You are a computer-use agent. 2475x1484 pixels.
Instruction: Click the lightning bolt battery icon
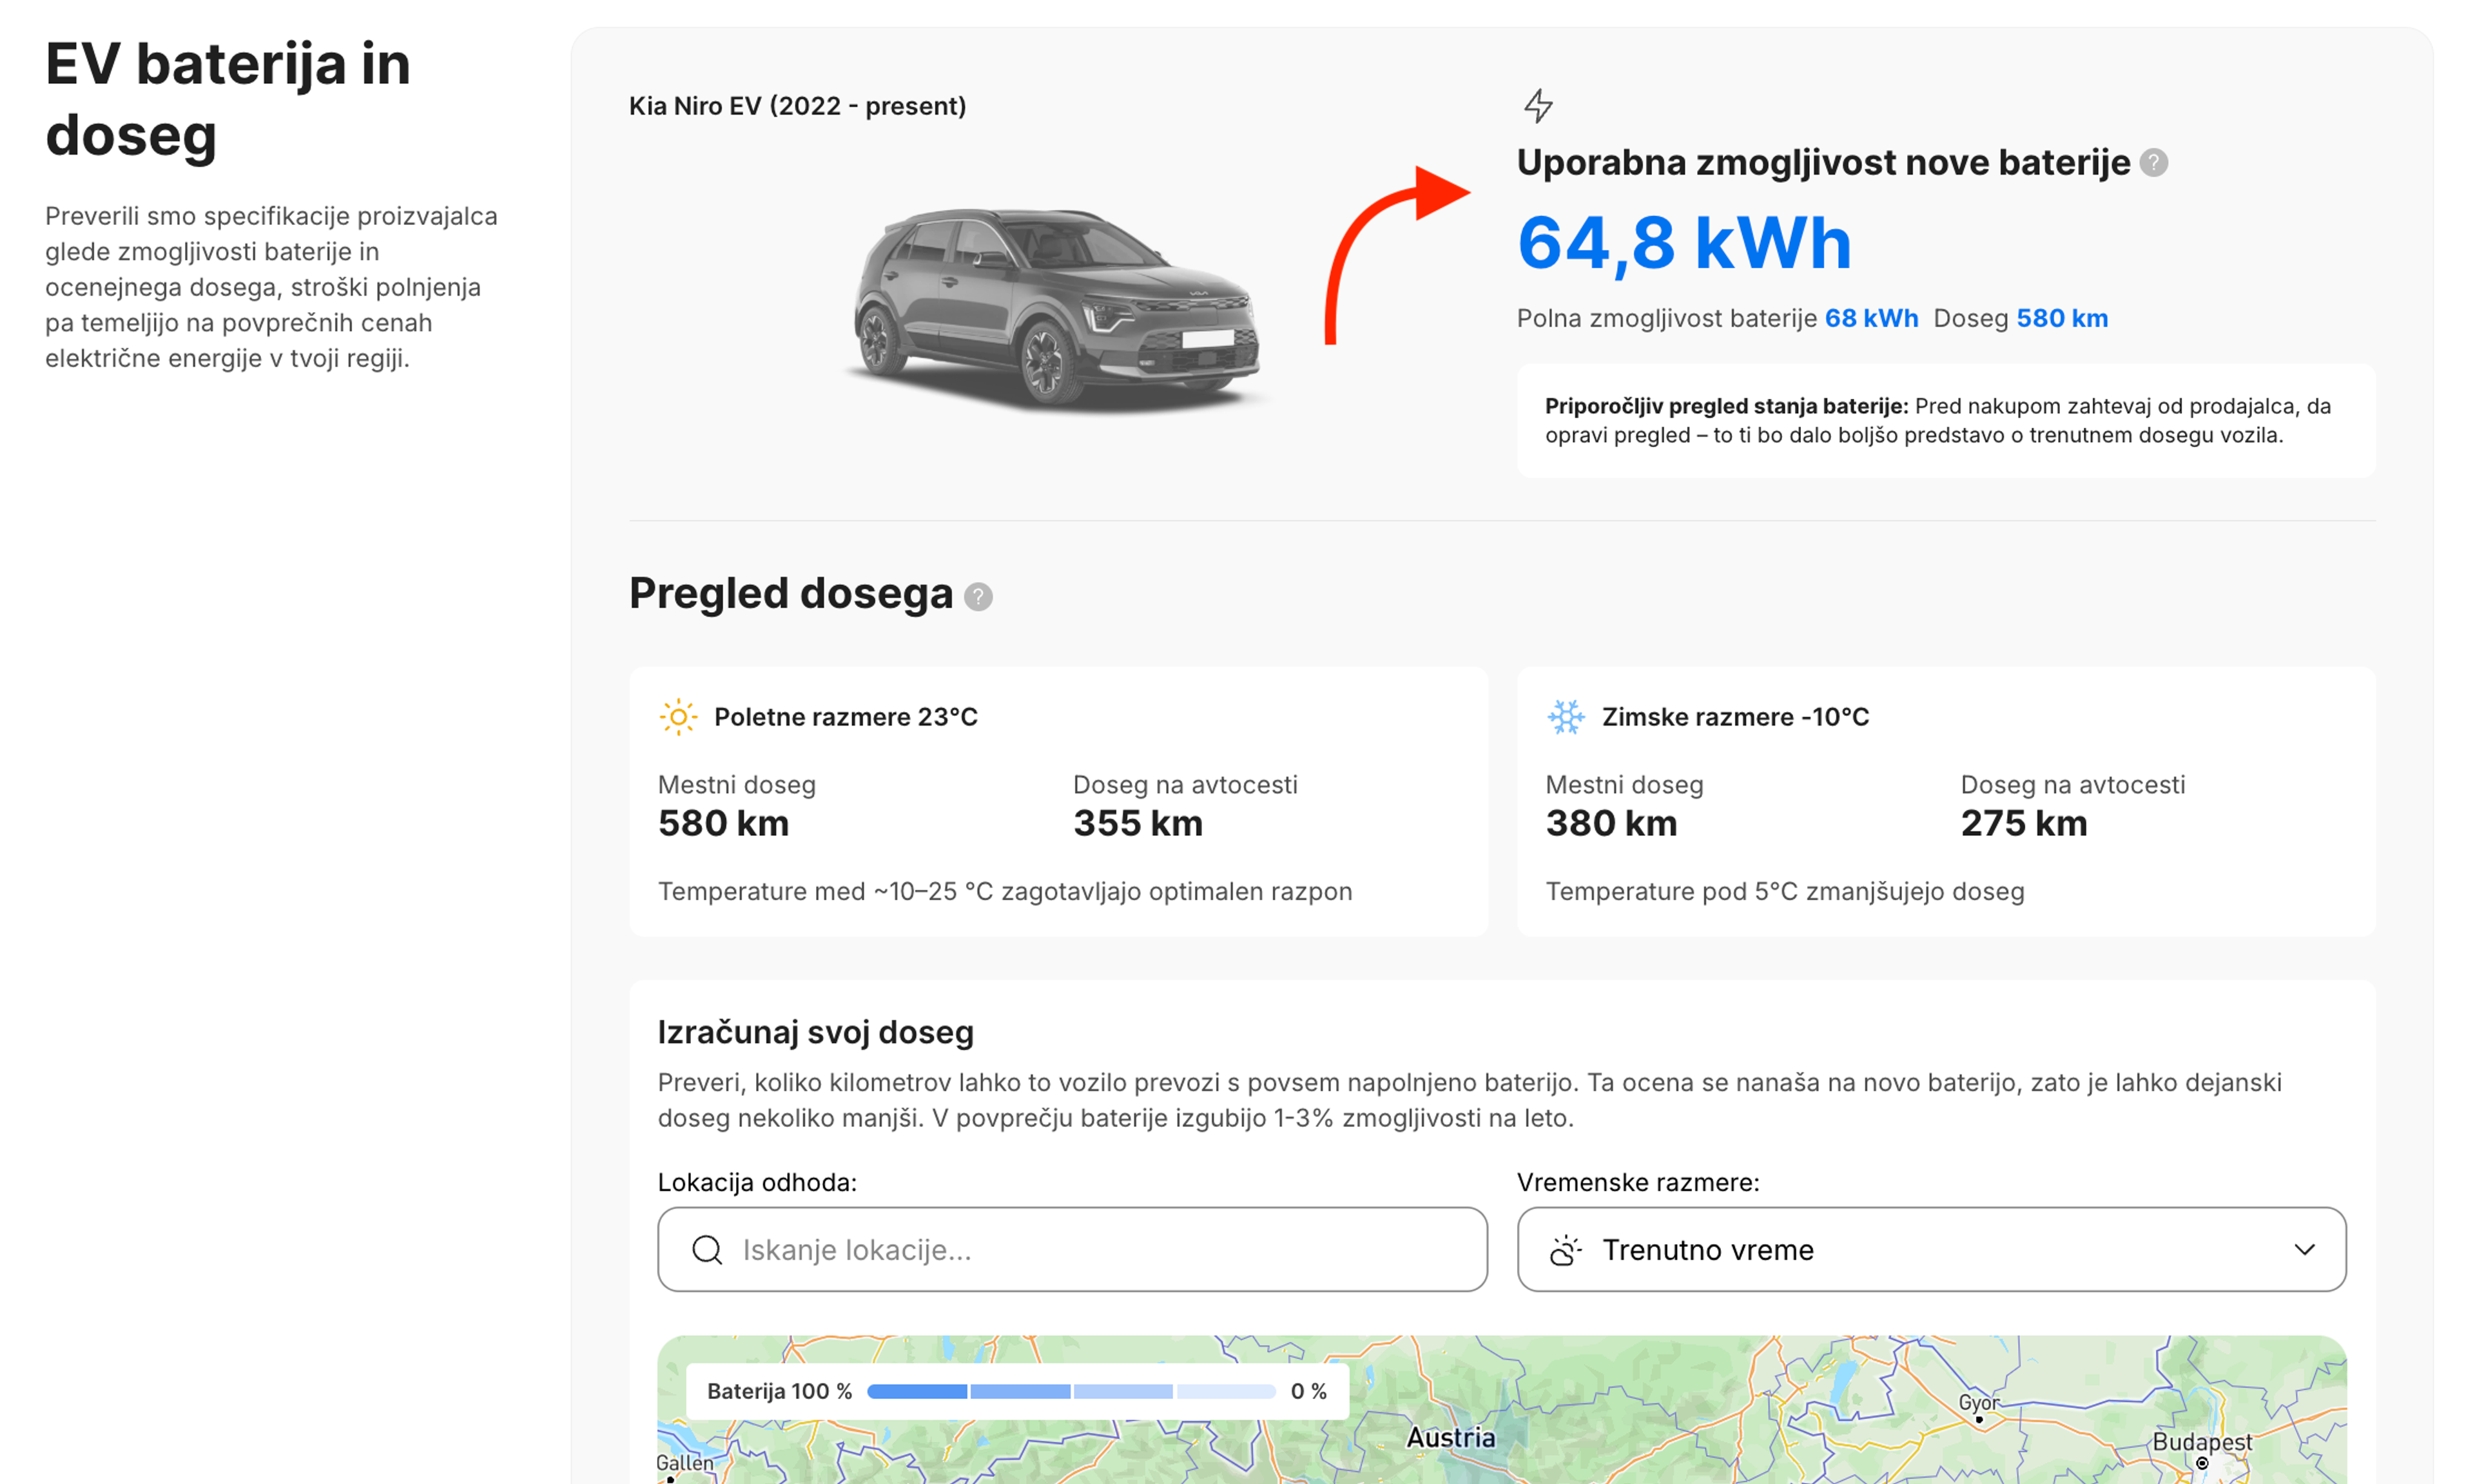coord(1538,105)
